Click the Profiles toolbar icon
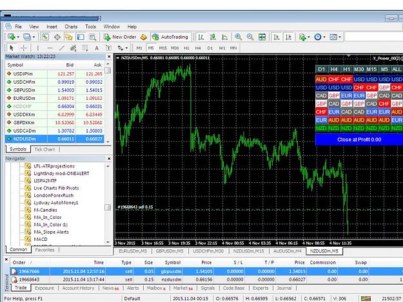The height and width of the screenshot is (302, 403). point(26,37)
